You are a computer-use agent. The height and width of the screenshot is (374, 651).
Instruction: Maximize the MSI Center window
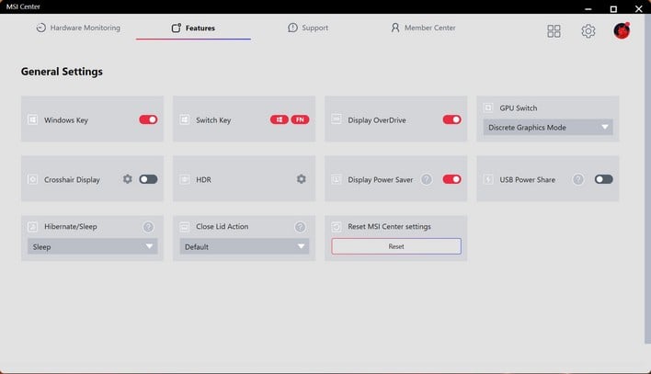pos(613,8)
